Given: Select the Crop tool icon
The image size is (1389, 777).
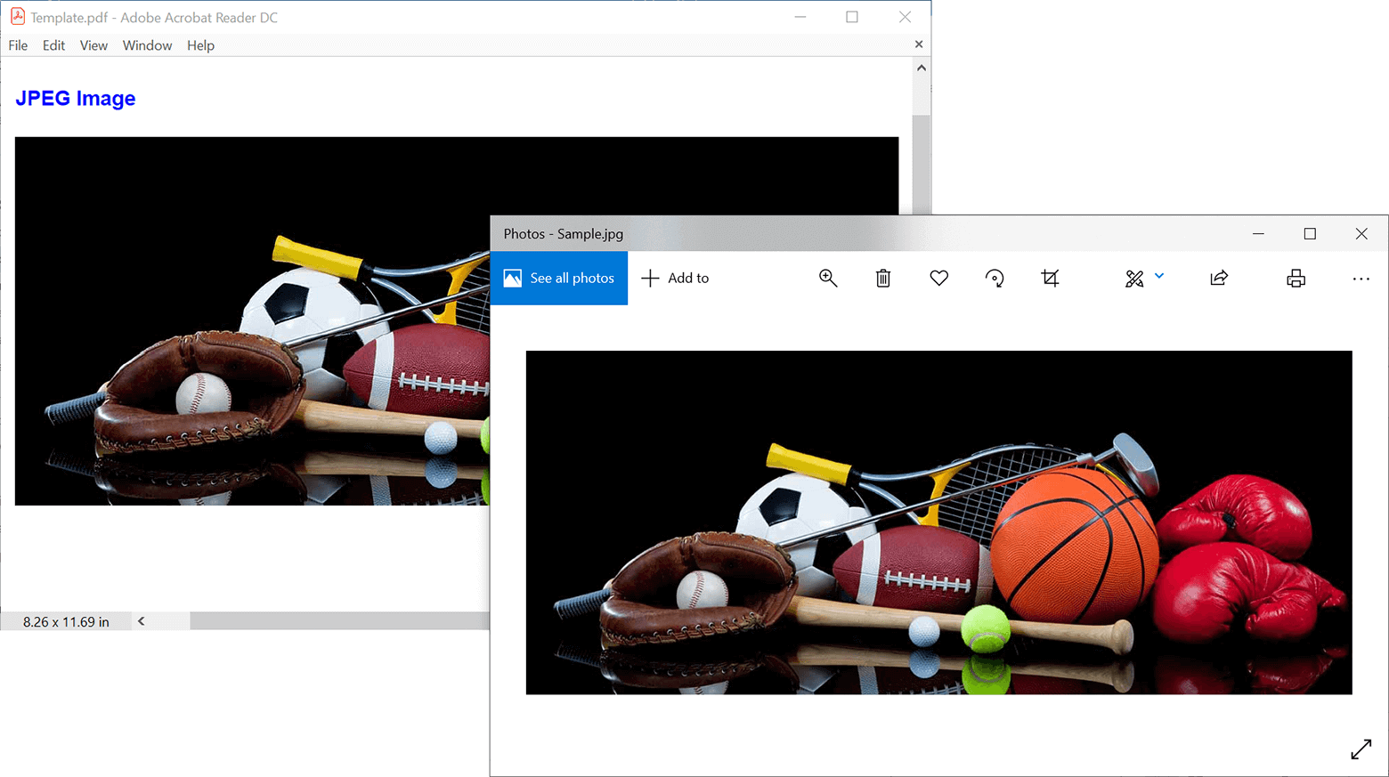Looking at the screenshot, I should [x=1051, y=279].
